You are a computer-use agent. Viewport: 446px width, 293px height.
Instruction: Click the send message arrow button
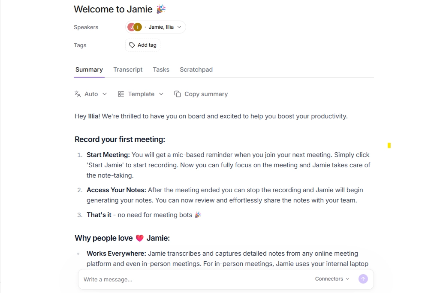point(363,279)
